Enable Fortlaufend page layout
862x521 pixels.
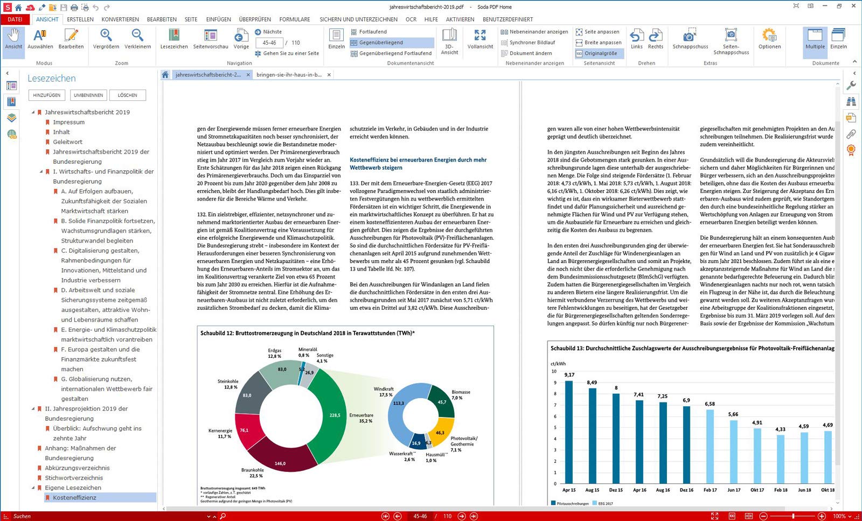coord(369,32)
